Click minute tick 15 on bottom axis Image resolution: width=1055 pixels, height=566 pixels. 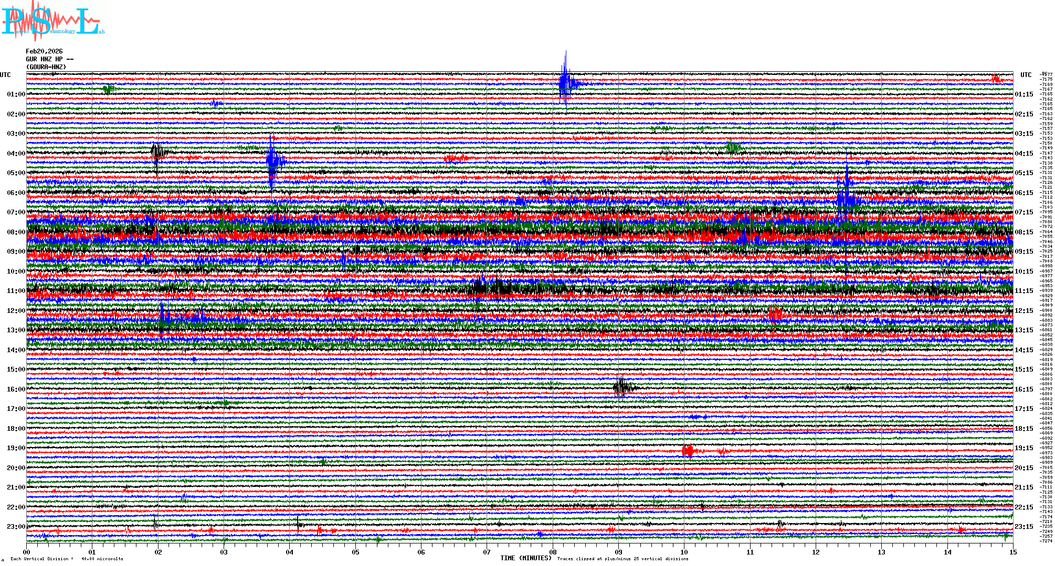(1012, 552)
